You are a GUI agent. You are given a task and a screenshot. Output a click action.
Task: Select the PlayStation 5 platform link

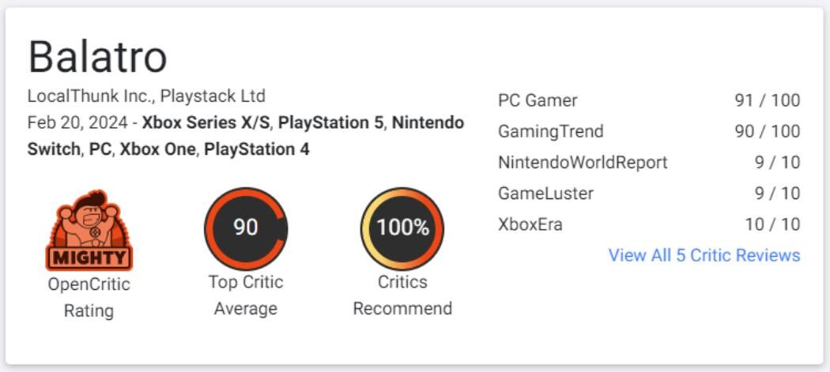[331, 123]
